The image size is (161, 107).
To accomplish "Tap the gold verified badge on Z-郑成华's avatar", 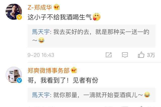I will coord(19,17).
